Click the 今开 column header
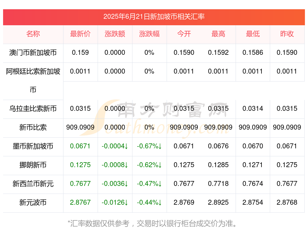Screen dimensions: 308x233 pos(184,34)
